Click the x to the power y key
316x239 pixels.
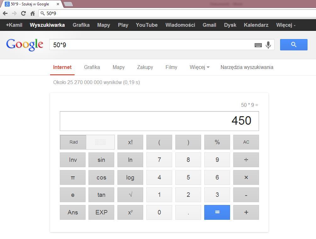point(130,212)
